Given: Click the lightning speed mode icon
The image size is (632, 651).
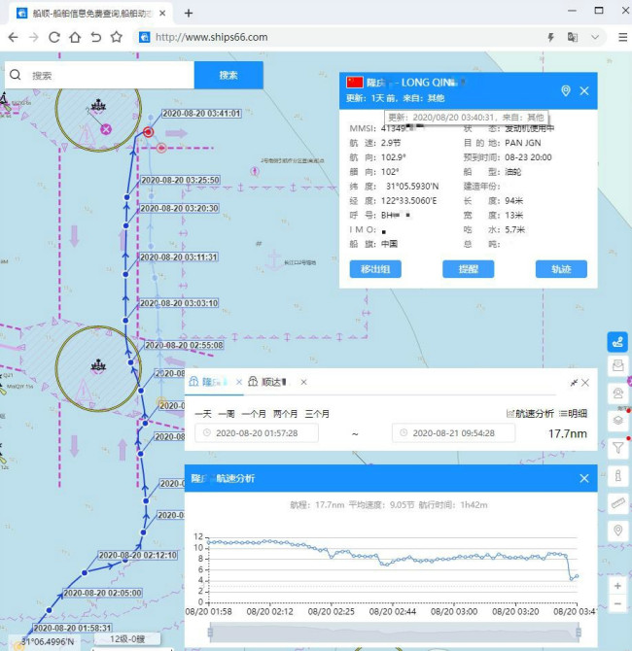Looking at the screenshot, I should click(551, 37).
